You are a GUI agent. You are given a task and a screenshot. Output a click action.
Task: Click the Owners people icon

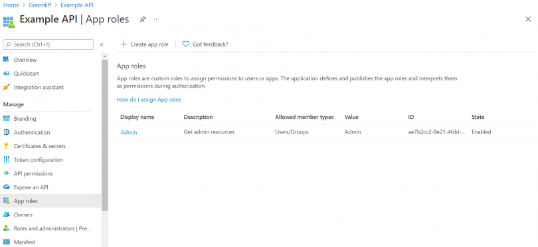coord(6,214)
